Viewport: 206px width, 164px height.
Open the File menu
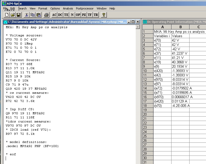5,8
